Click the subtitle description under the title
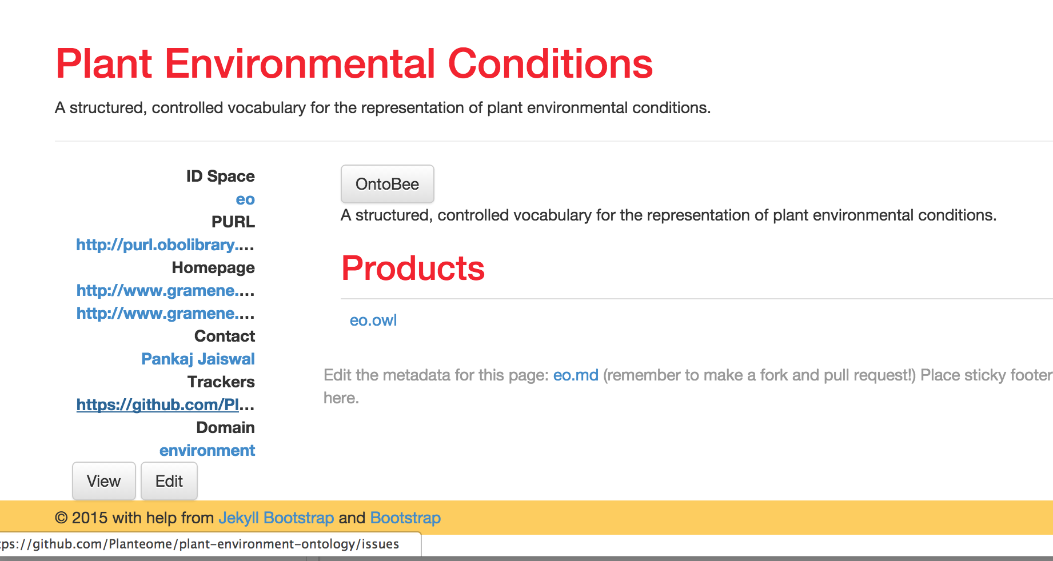This screenshot has width=1053, height=561. tap(382, 108)
